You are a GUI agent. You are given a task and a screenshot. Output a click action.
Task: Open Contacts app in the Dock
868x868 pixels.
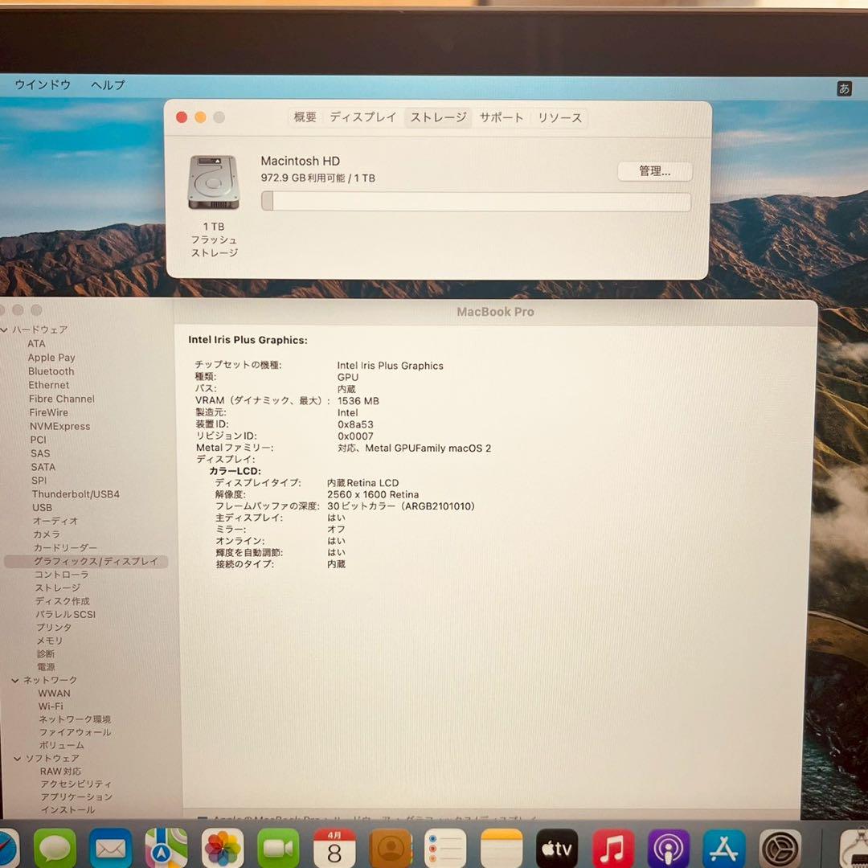point(391,848)
